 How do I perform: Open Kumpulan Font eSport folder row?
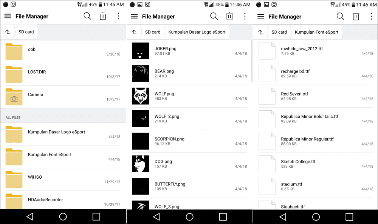point(63,157)
